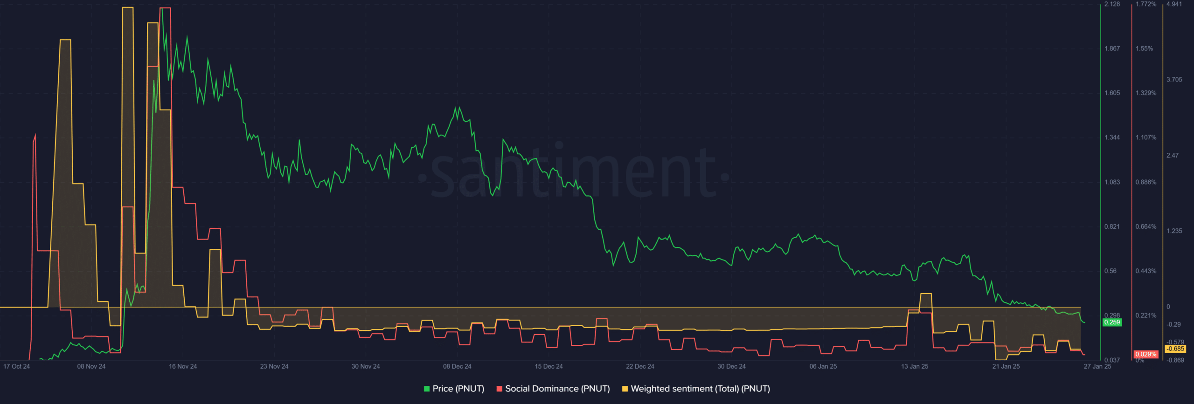This screenshot has height=404, width=1194.
Task: Click the 3.705 sentiment axis tick
Action: 1174,80
